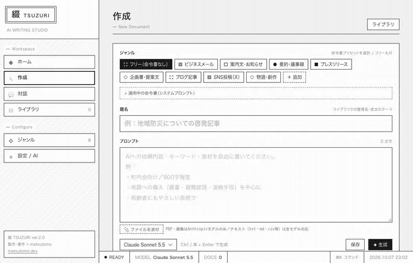Click the + 追加 genre button
Image resolution: width=413 pixels, height=263 pixels.
(x=295, y=77)
